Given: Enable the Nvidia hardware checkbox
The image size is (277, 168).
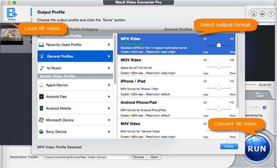Looking at the screenshot, I should click(x=248, y=107).
